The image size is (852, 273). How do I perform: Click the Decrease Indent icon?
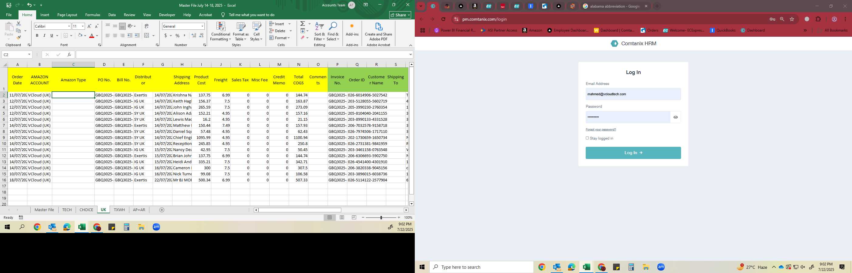[x=130, y=35]
